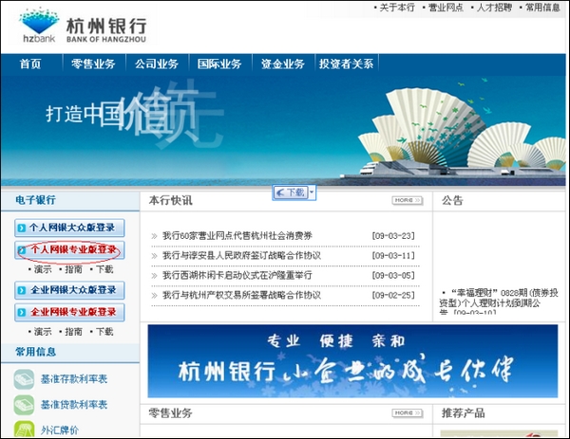Open 下载 under enterprise professional login

coord(104,332)
